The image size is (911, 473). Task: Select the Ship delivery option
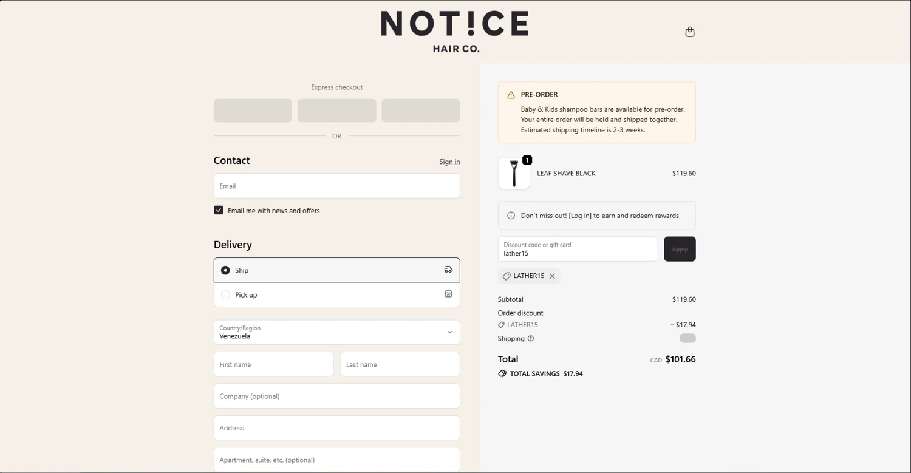pyautogui.click(x=336, y=270)
